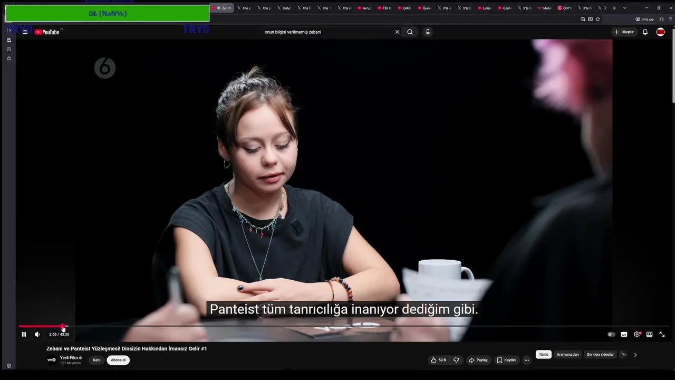Click the green 0₺ (NaN%) overlay

108,13
